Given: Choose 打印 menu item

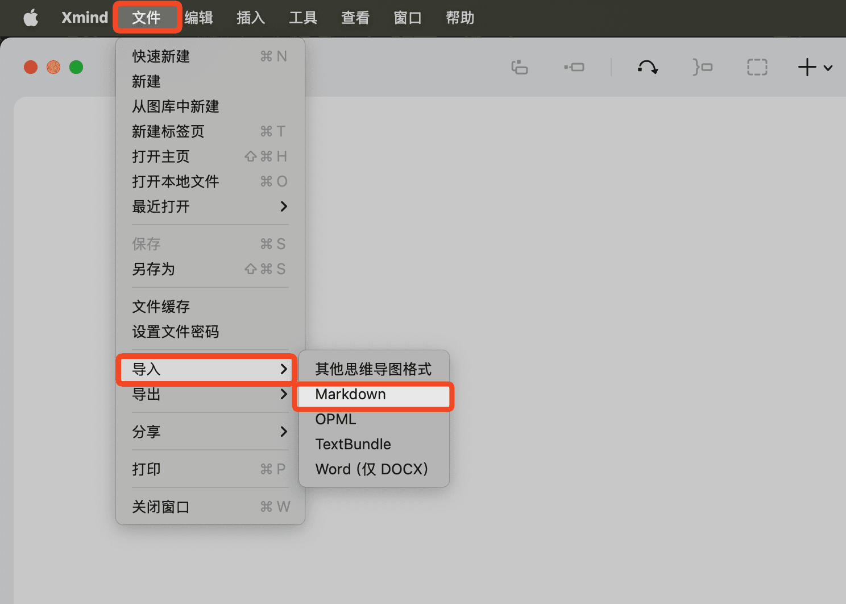Looking at the screenshot, I should (x=210, y=469).
